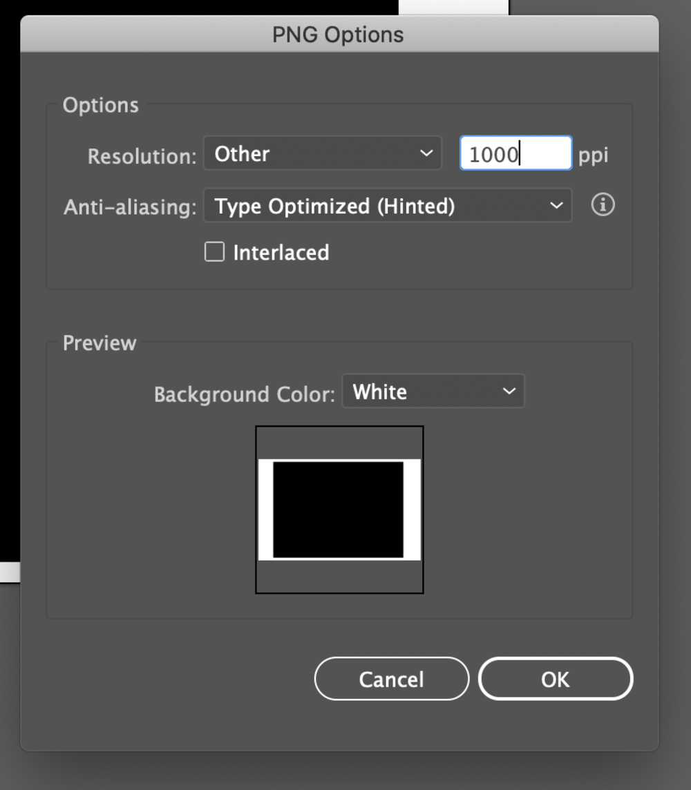
Task: Click the Resolution dropdown chevron arrow
Action: (x=426, y=153)
